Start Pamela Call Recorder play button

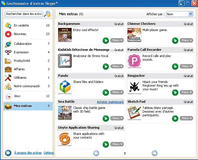coord(175,67)
